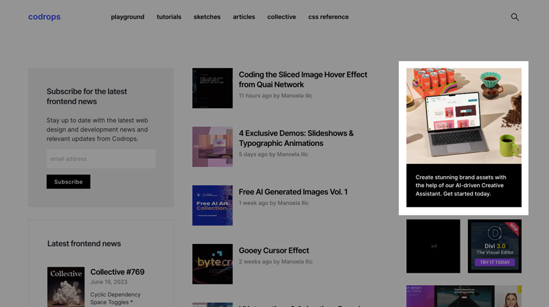
Task: Click the Creative Assistant ad caption text
Action: [460, 185]
